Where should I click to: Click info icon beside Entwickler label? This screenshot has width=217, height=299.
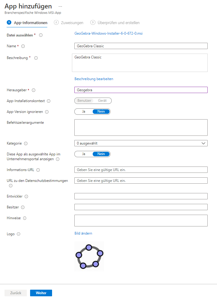[x=26, y=197]
